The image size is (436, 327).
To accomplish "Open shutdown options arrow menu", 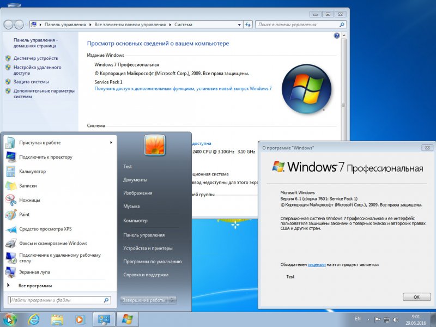I will click(x=172, y=300).
